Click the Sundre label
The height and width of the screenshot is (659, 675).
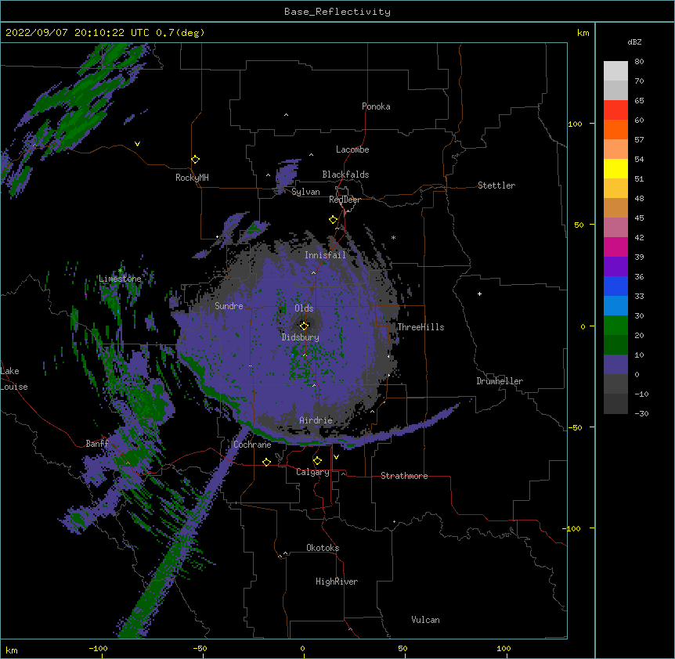click(x=229, y=306)
